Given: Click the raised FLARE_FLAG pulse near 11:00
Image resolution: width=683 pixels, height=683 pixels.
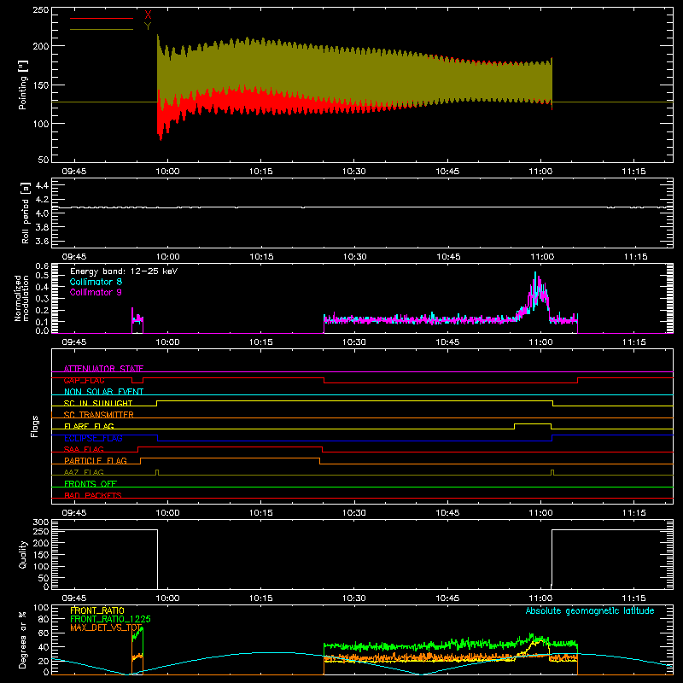Looking at the screenshot, I should pos(533,423).
